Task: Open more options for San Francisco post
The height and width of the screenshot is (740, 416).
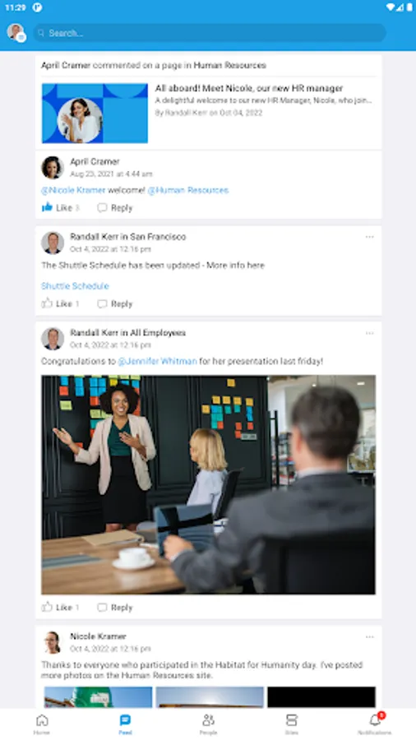Action: (369, 237)
